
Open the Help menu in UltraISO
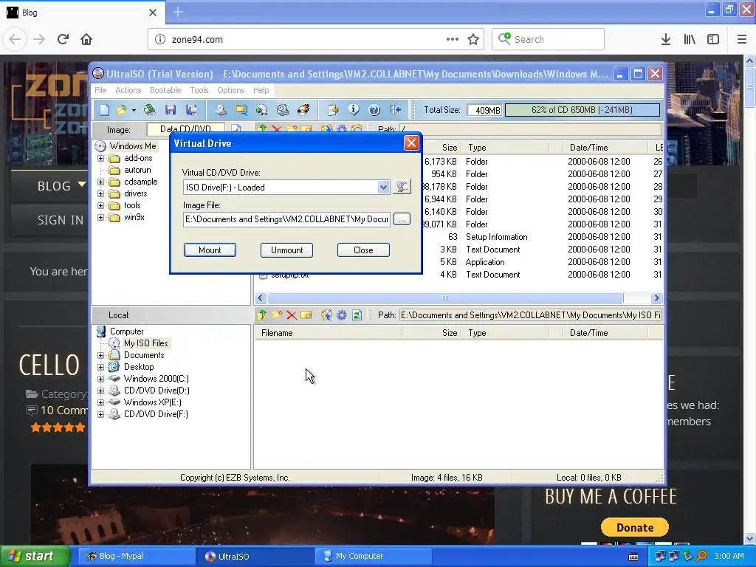tap(261, 90)
